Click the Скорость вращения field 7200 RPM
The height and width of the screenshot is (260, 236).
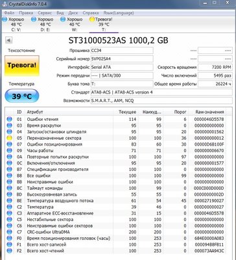click(x=215, y=67)
